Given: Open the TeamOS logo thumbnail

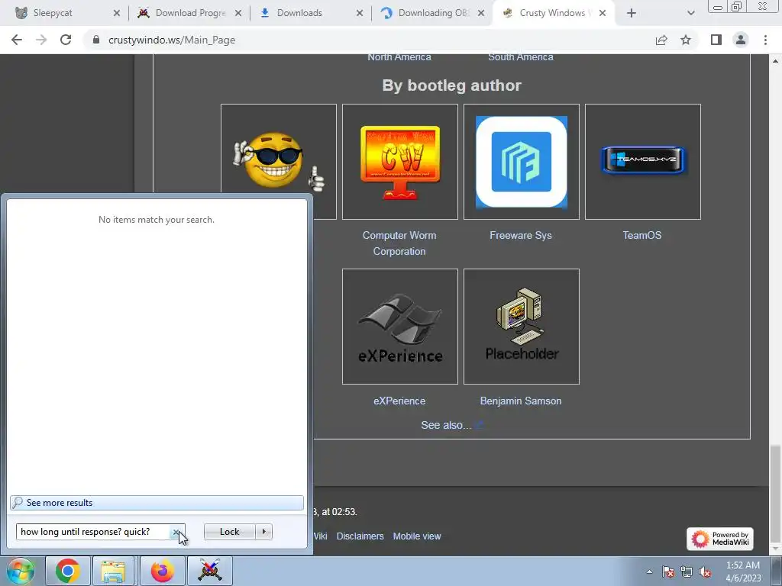Looking at the screenshot, I should coord(643,162).
